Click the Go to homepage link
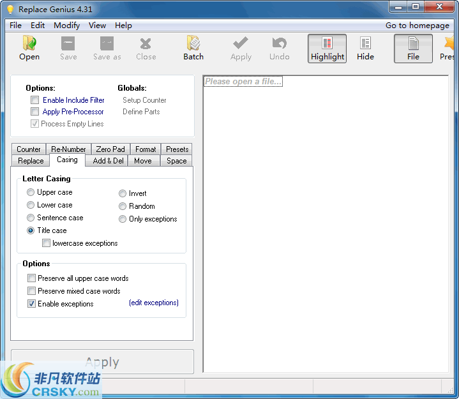Viewport: 459px width, 399px height. click(x=417, y=26)
